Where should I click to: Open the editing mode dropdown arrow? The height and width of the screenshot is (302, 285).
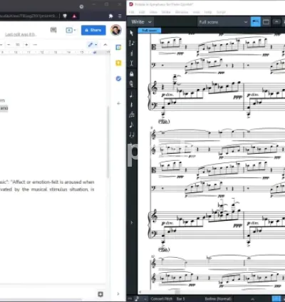(96, 45)
